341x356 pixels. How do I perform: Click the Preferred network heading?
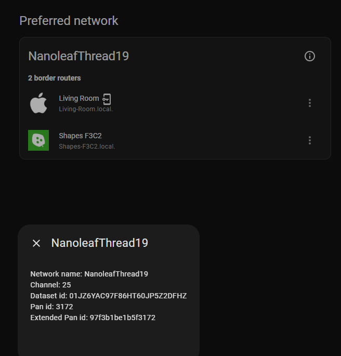pyautogui.click(x=69, y=21)
